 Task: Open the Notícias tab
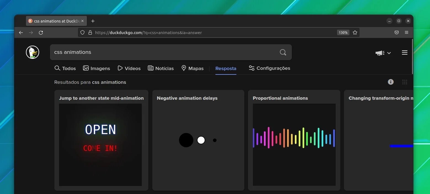click(x=161, y=68)
